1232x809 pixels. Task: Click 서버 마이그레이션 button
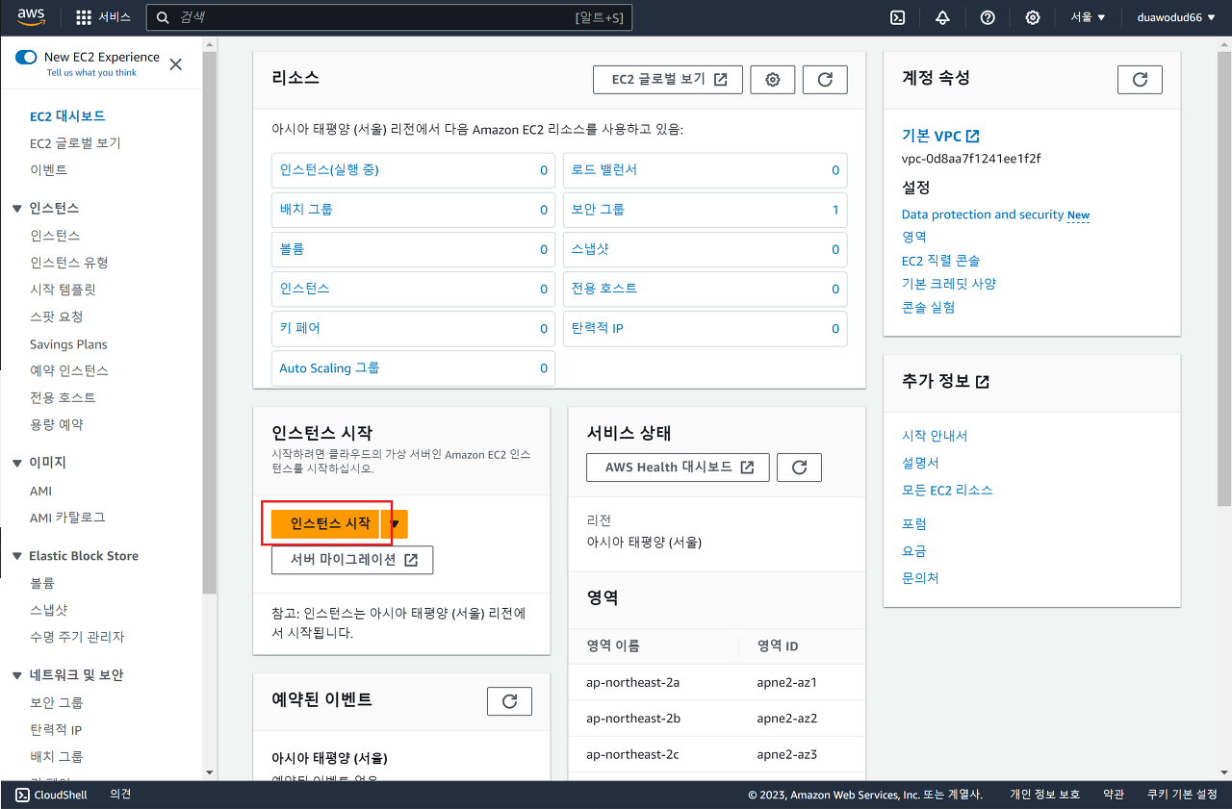tap(352, 560)
